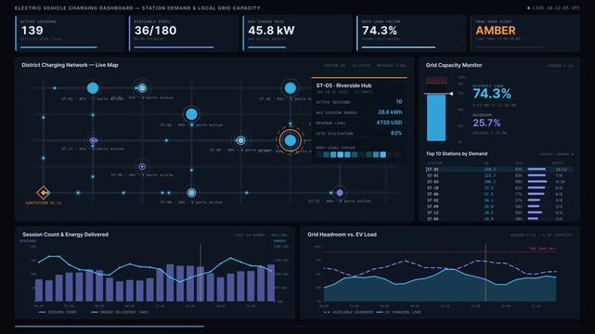Click the blue Grid Capacity load bar
This screenshot has width=595, height=334.
(436, 118)
